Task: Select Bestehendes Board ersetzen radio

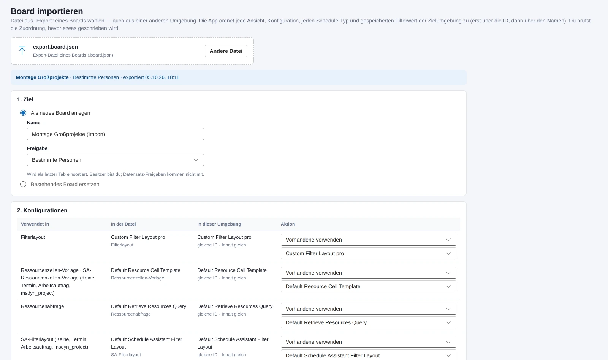Action: coord(23,184)
